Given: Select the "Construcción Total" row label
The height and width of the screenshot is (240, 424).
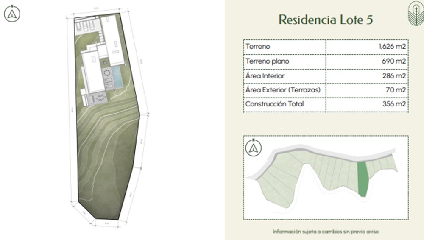Looking at the screenshot, I should click(275, 104).
